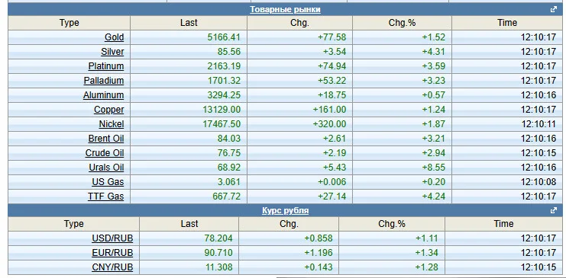566x278 pixels.
Task: Expand the Курс рубля table pop-out icon
Action: pos(553,210)
